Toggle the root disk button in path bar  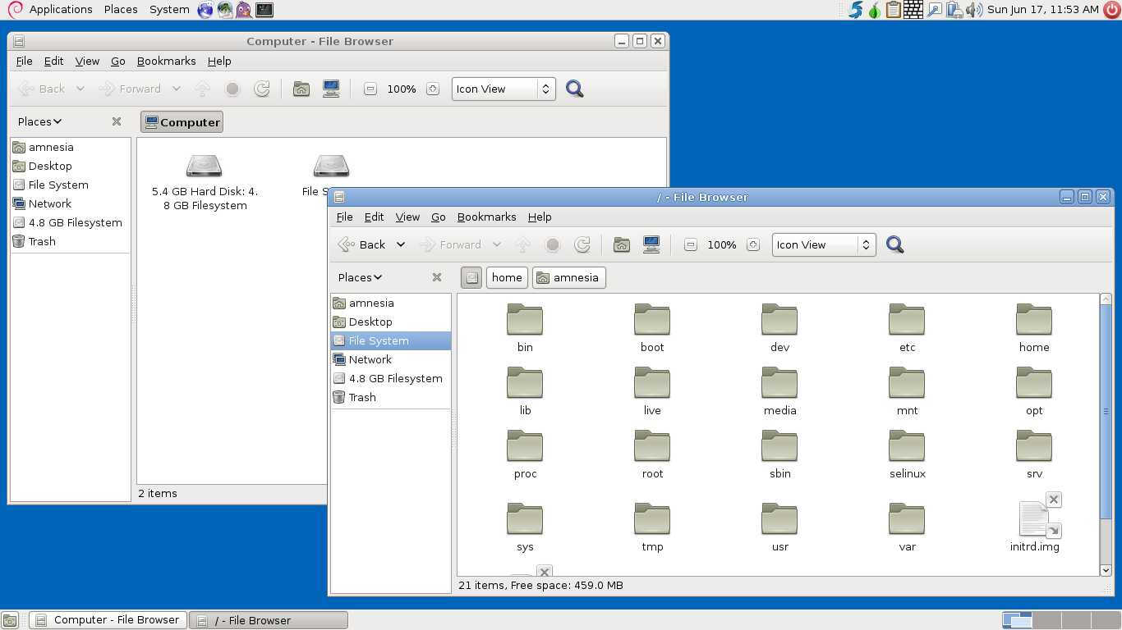coord(471,277)
